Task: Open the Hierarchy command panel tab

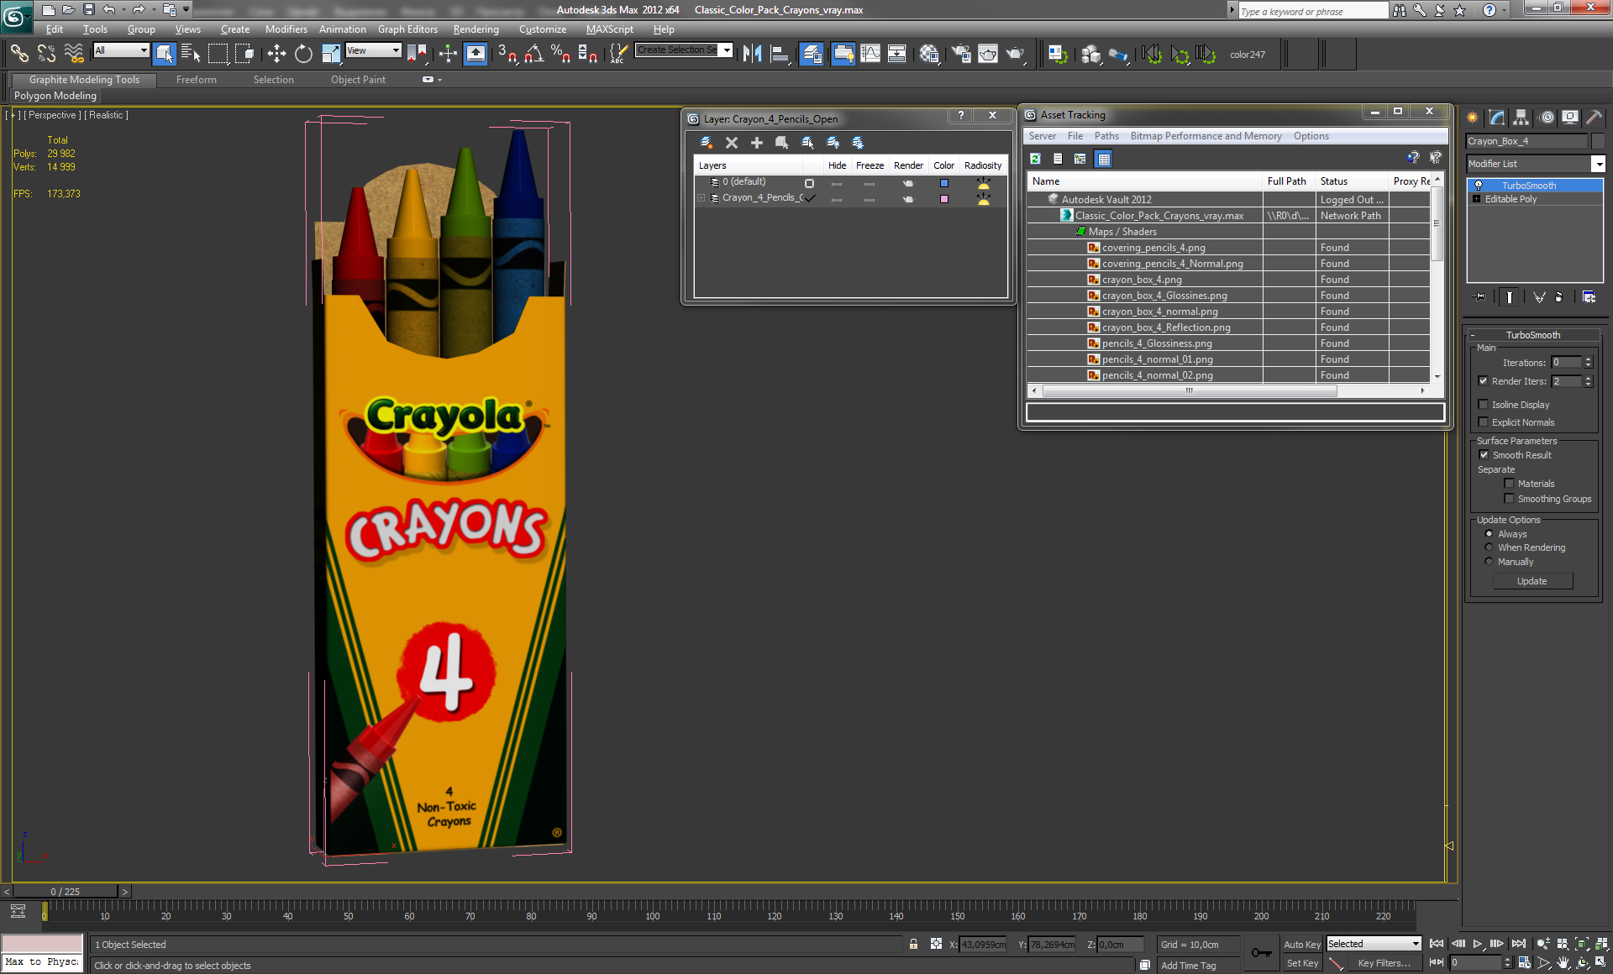Action: point(1521,118)
